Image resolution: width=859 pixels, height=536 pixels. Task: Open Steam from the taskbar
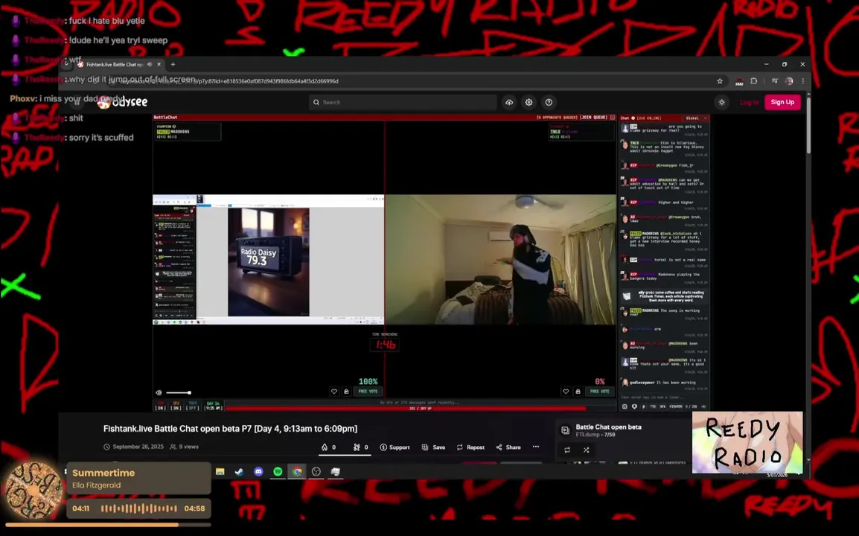point(240,471)
